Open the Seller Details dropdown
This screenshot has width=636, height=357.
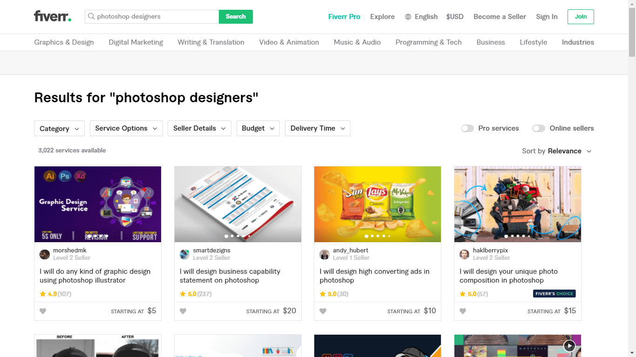199,128
